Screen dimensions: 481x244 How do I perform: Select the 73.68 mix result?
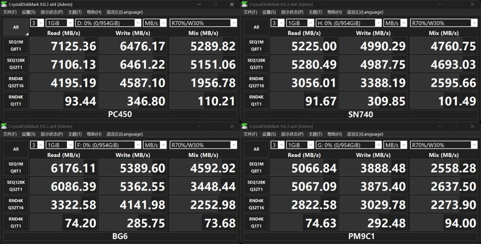[x=203, y=223]
